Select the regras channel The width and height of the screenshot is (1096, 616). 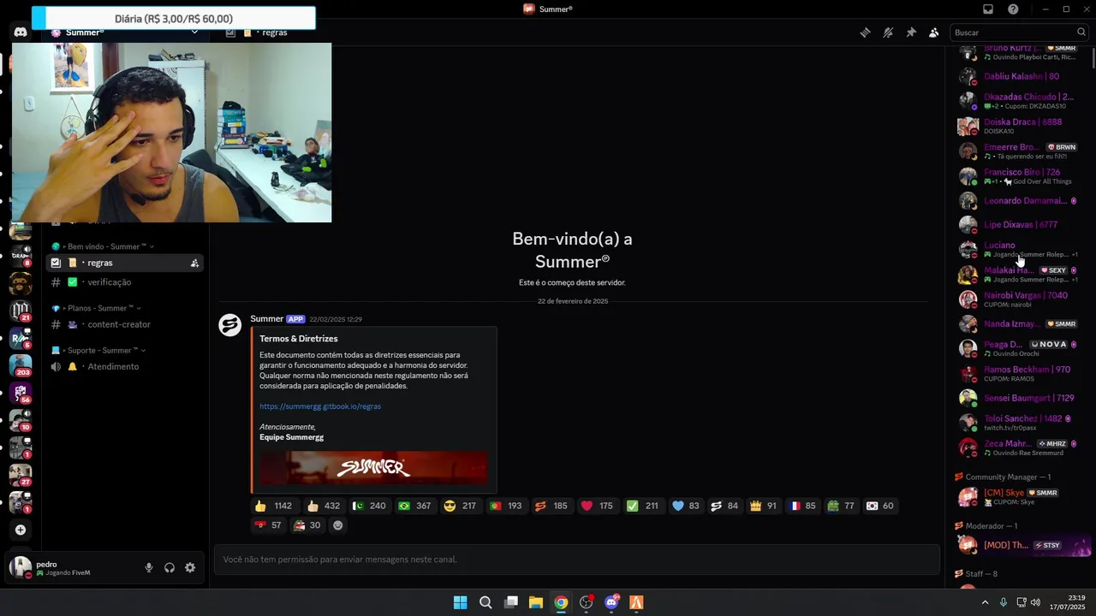126,263
